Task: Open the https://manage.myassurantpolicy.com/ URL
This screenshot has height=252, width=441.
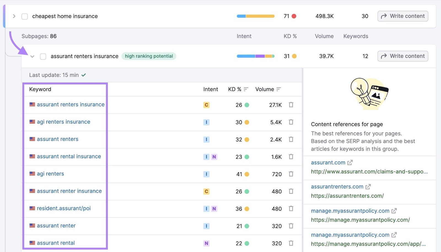Action: click(360, 220)
